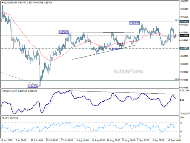Click the 11 Aug 00:00 time label
Viewport: 190px width, 143px height.
point(98,140)
